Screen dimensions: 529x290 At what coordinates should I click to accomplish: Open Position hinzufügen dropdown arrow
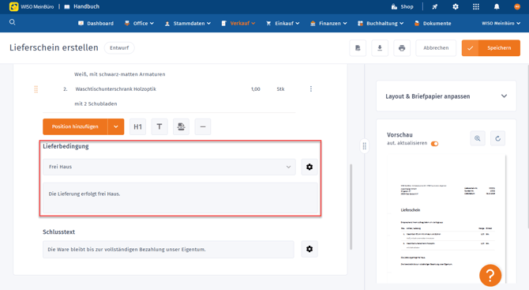[116, 126]
